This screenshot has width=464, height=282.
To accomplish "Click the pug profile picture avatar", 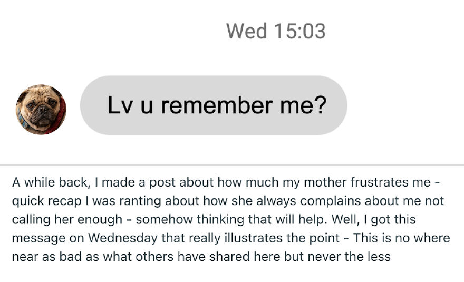I will pos(41,110).
